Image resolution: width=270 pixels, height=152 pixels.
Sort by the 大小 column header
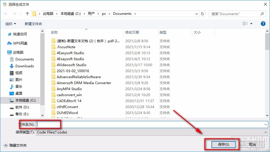point(197,32)
